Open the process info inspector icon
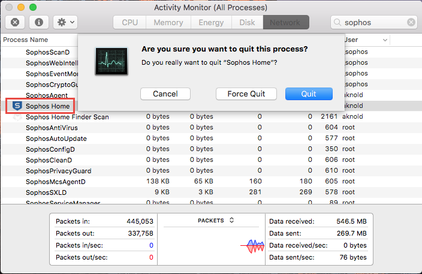This screenshot has height=274, width=422. 39,22
